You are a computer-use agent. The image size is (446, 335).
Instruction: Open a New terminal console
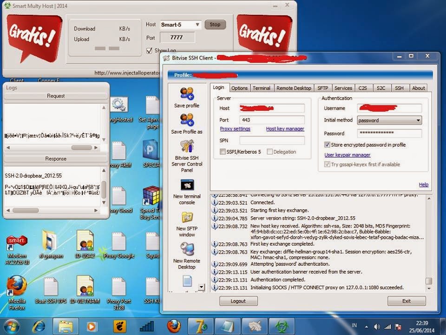tap(187, 185)
